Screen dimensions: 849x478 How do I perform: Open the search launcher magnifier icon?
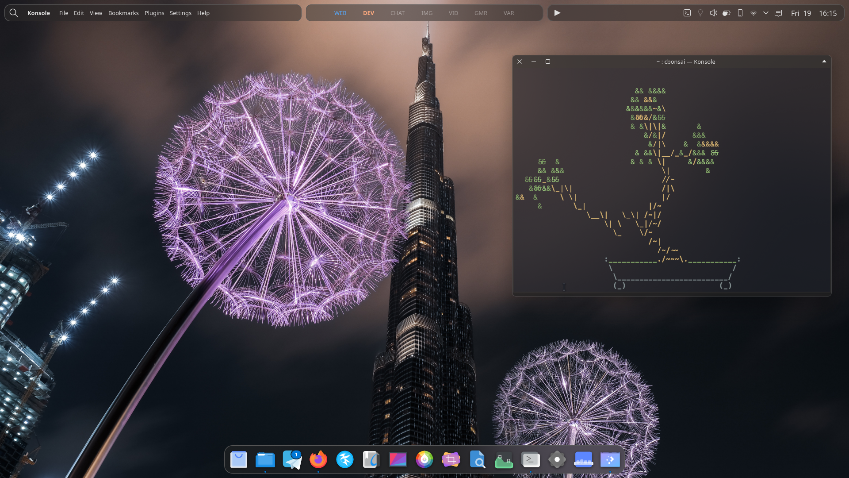click(14, 13)
